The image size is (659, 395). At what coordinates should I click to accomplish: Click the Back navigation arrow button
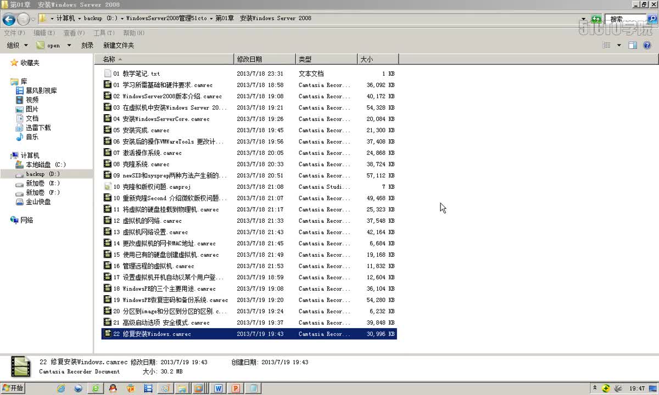coord(9,20)
